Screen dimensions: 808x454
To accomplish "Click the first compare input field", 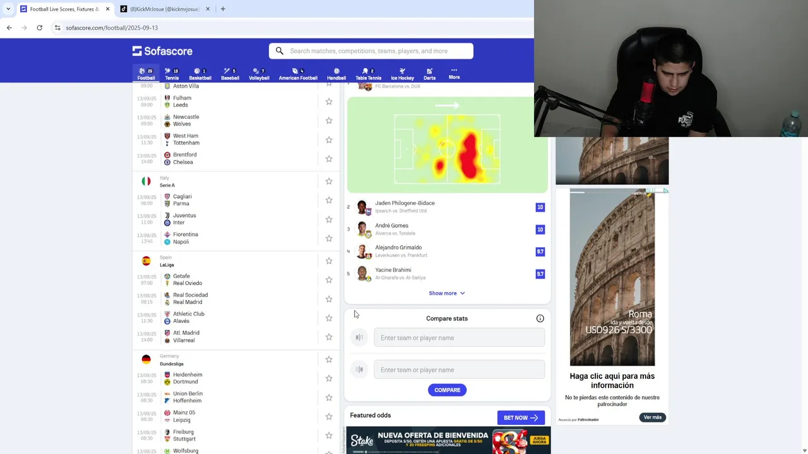I will pos(459,338).
